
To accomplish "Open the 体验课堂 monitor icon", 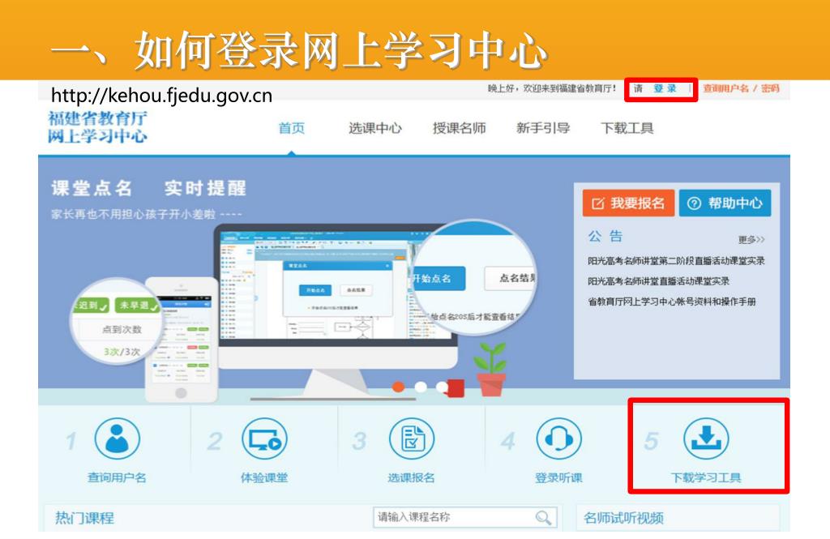I will tap(264, 439).
